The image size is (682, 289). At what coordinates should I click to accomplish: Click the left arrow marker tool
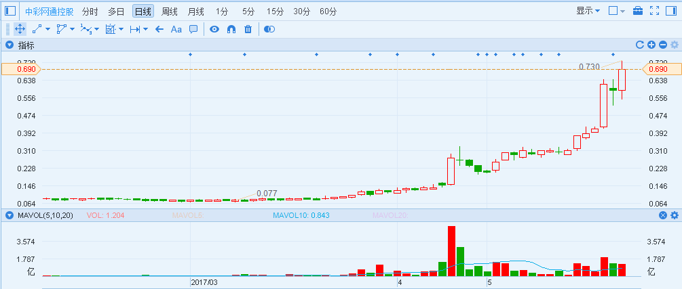[159, 29]
